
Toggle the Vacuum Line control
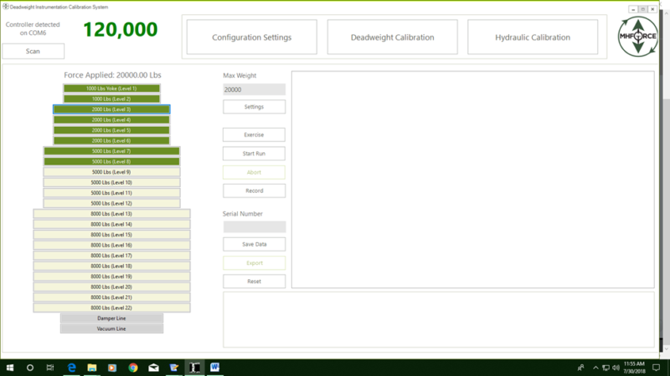pos(111,328)
